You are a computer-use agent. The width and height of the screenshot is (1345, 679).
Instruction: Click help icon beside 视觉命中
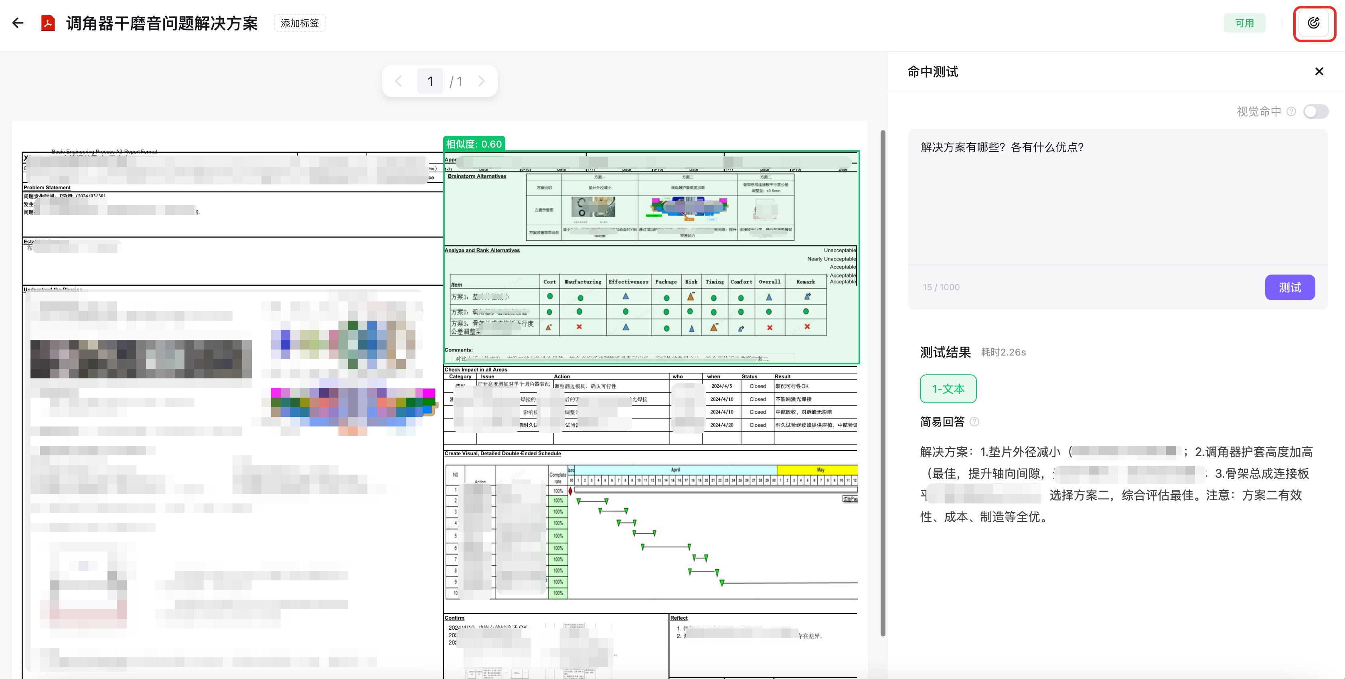pyautogui.click(x=1291, y=111)
